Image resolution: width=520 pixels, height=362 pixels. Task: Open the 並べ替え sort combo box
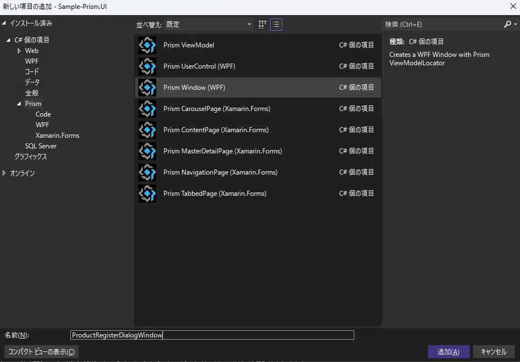[208, 25]
